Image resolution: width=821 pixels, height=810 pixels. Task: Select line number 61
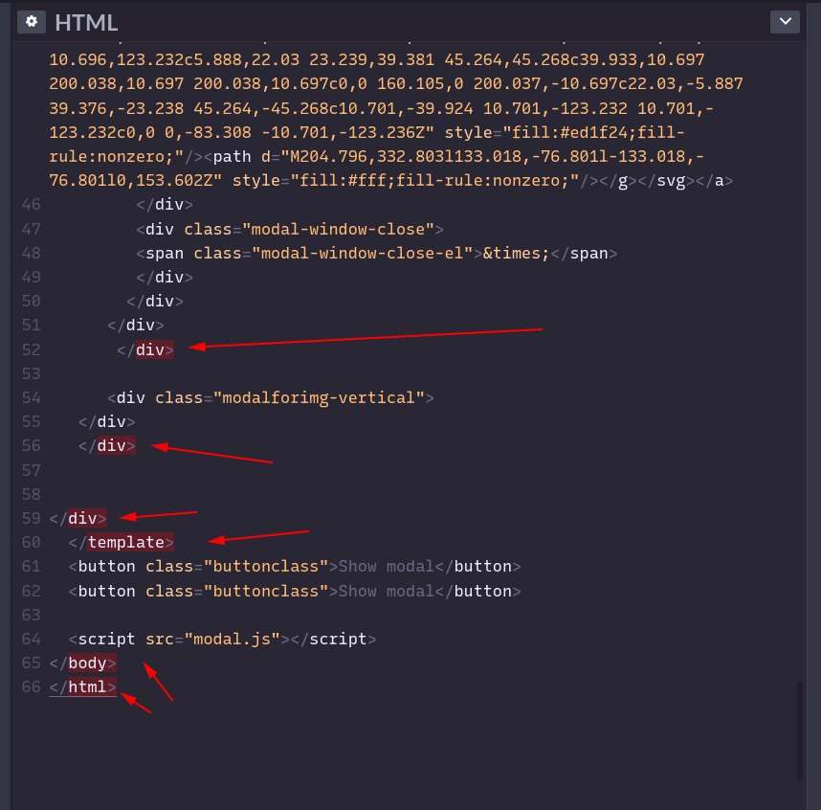pos(31,567)
